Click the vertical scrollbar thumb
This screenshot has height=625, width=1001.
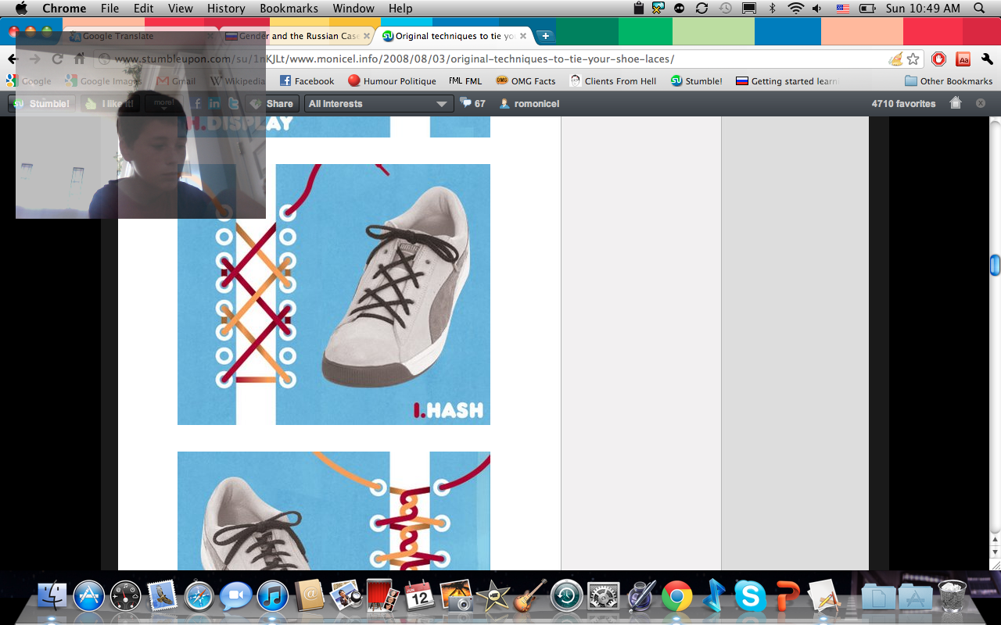tap(995, 266)
